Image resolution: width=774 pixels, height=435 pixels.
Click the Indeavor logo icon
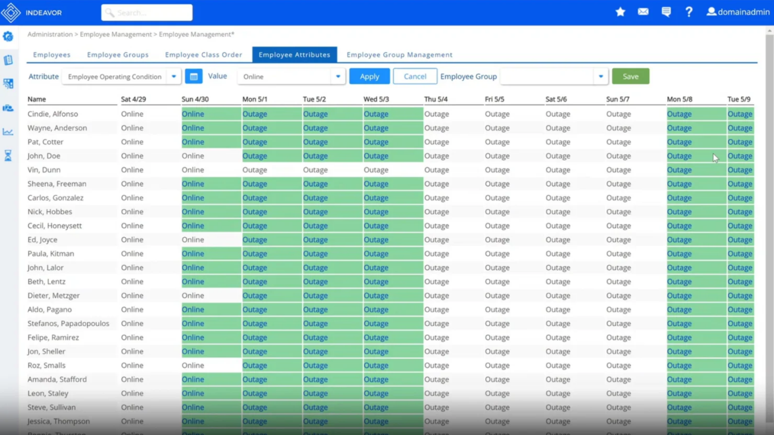point(11,12)
